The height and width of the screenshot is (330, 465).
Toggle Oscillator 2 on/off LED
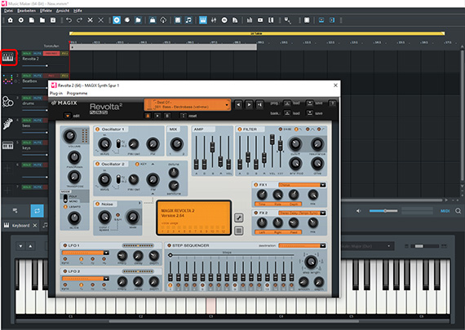point(97,164)
